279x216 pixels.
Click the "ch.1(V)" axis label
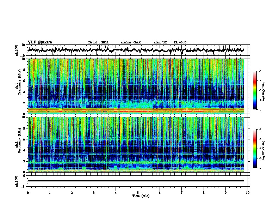click(x=17, y=50)
